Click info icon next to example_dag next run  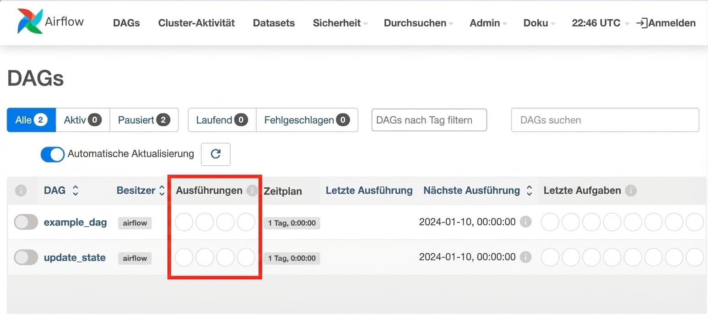coord(525,222)
